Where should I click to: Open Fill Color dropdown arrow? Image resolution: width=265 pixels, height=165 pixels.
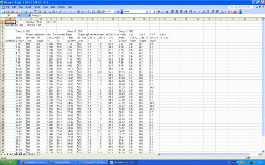click(232, 12)
